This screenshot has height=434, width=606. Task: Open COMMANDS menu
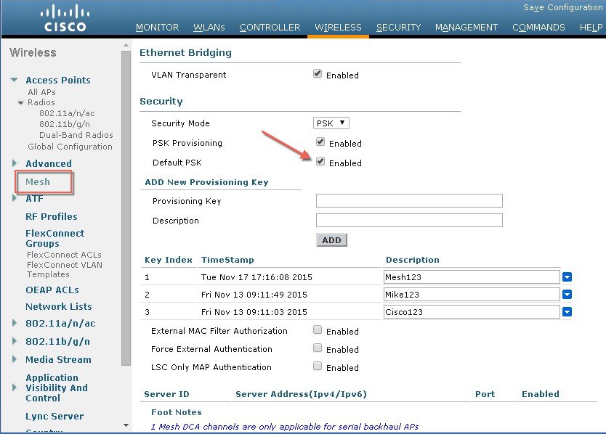tap(538, 28)
